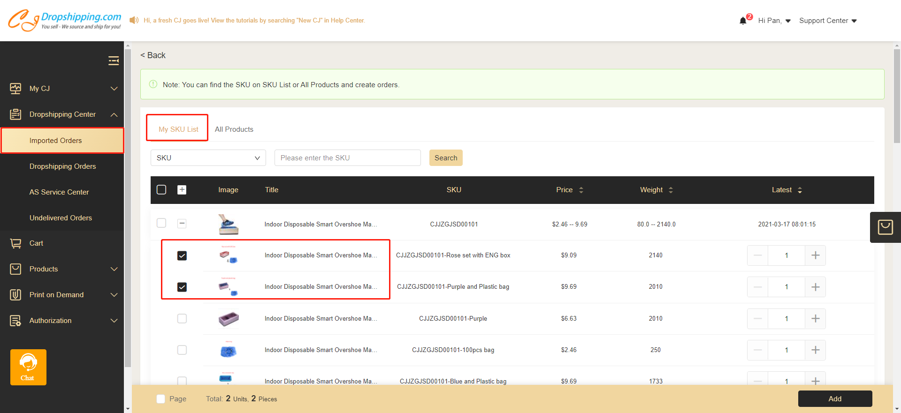This screenshot has width=901, height=413.
Task: Collapse the sidebar with the menu icon
Action: click(x=114, y=60)
